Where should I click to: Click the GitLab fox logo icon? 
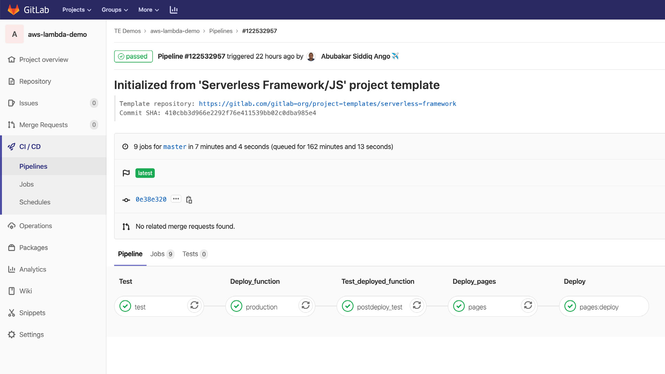[13, 9]
